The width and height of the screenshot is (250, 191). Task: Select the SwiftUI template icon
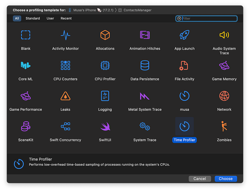pyautogui.click(x=105, y=126)
